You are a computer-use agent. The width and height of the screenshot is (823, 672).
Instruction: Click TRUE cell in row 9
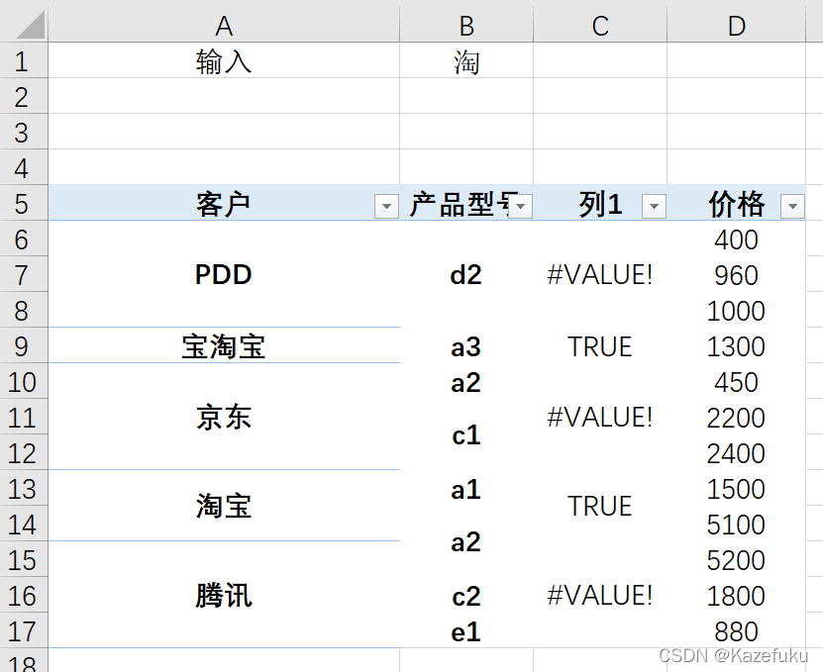600,345
